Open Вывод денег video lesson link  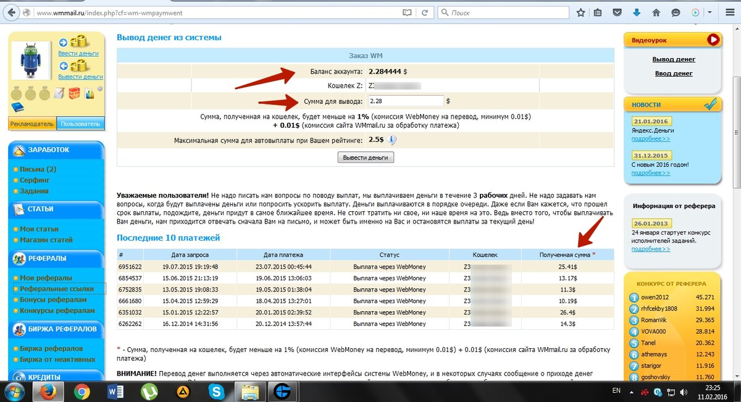(674, 59)
